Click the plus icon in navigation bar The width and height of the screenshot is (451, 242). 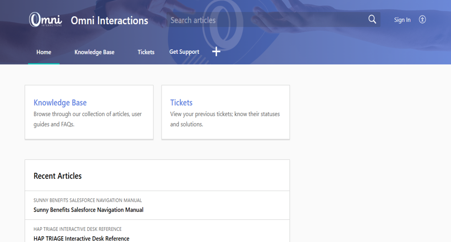click(x=216, y=52)
